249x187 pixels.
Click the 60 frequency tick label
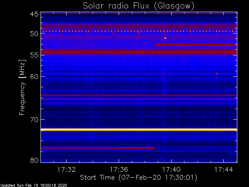pos(34,77)
